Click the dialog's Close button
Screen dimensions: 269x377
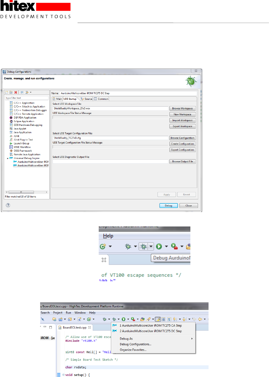(188, 206)
